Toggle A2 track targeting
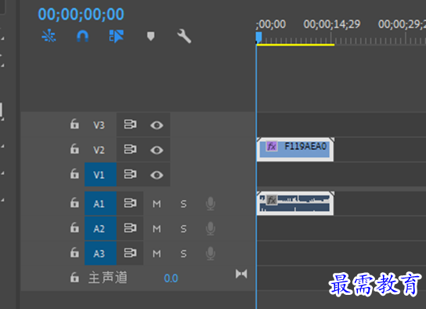 click(100, 228)
